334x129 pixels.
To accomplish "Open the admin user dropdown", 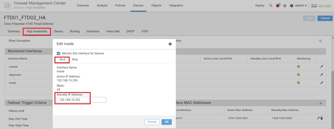I will pos(301,6).
